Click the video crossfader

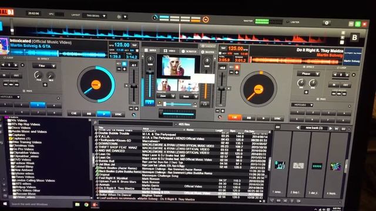pos(177,104)
